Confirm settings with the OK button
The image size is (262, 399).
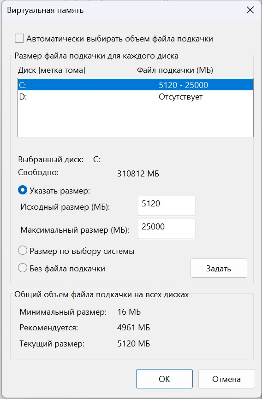[x=164, y=379]
